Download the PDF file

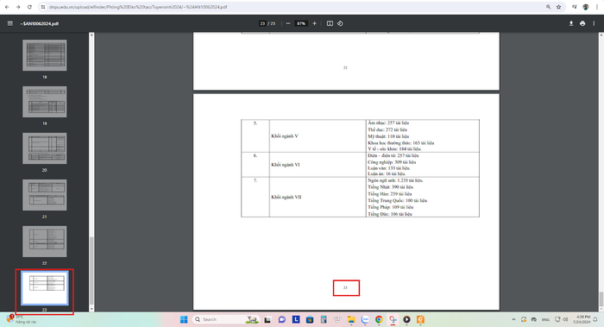pos(571,23)
